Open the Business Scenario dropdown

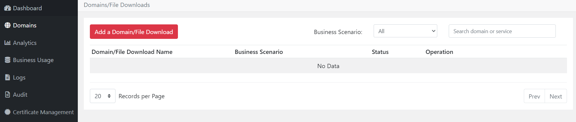point(405,31)
